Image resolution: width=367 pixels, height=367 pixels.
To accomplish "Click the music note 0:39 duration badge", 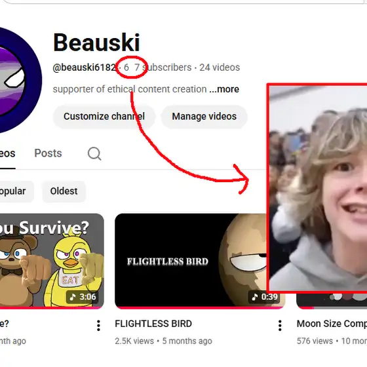I will [x=264, y=297].
